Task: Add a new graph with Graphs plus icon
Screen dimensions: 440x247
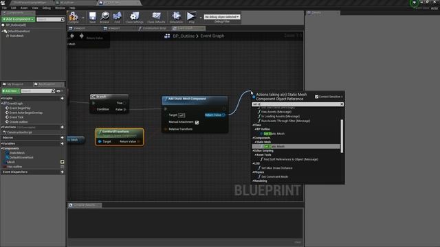Action: (62, 98)
